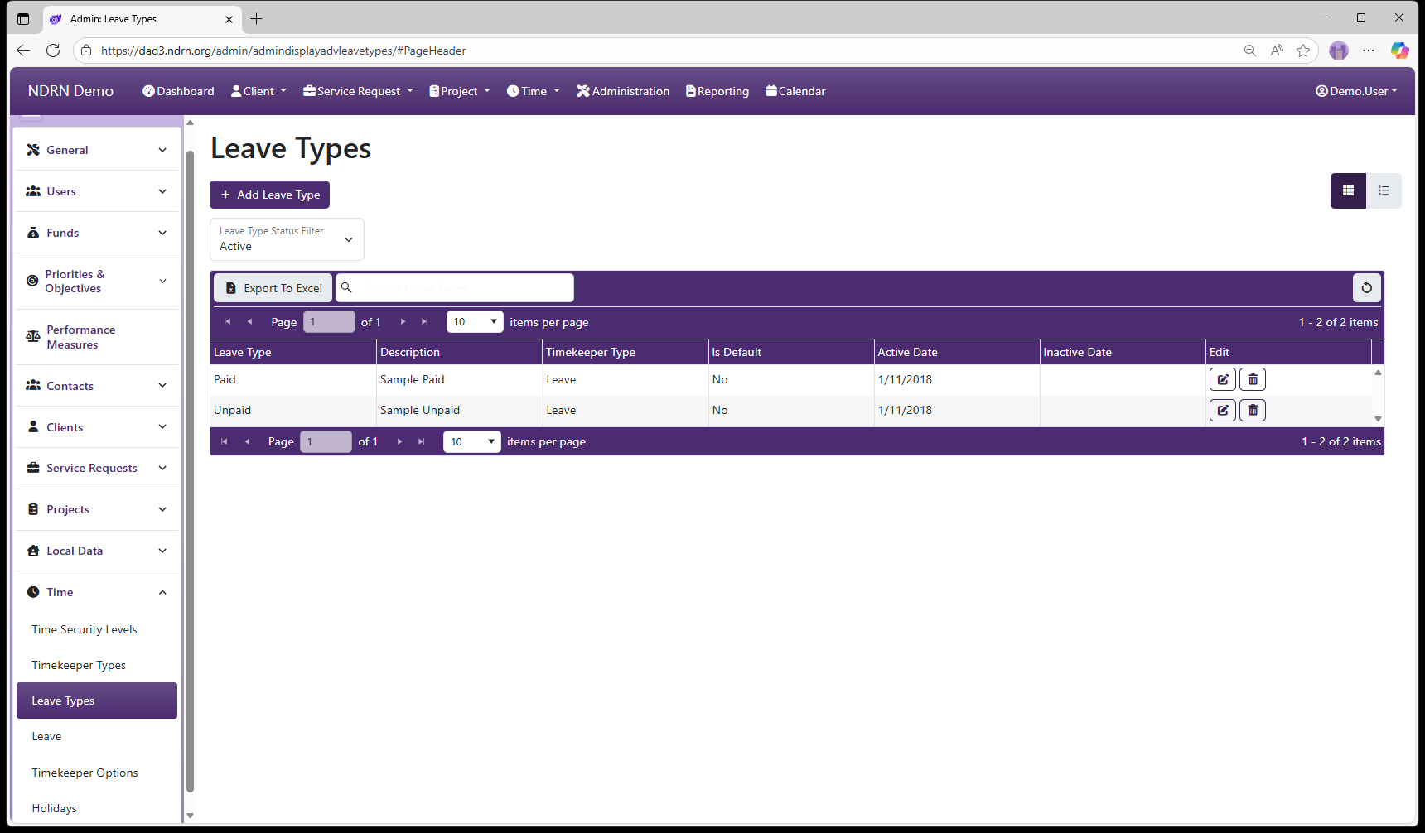The image size is (1425, 833).
Task: Change items per page in bottom pager
Action: point(472,441)
